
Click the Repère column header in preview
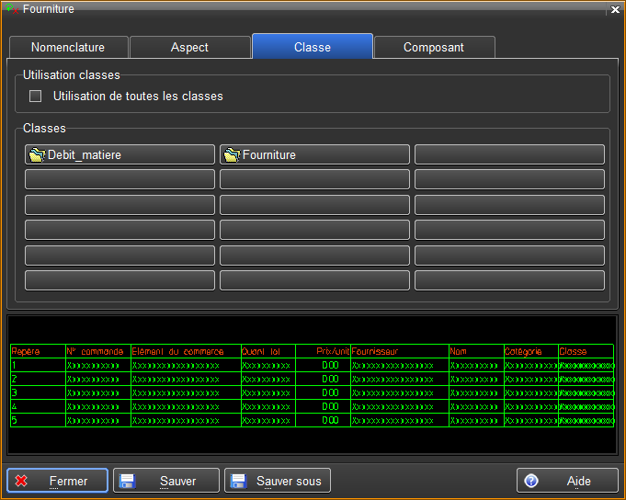20,351
